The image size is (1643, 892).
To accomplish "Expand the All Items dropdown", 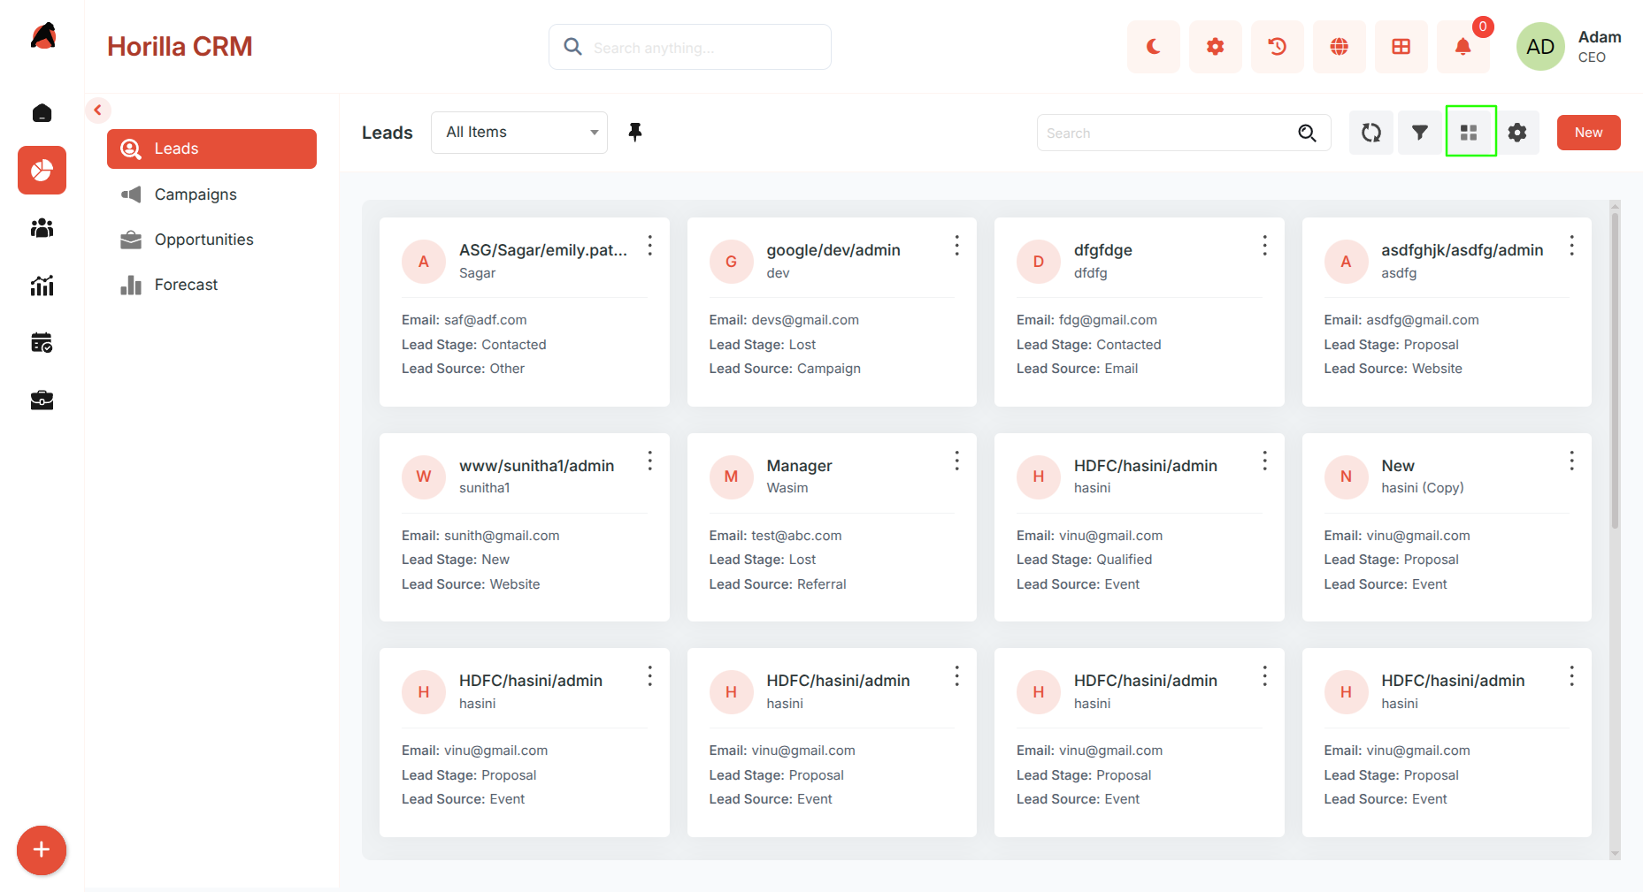I will [519, 133].
